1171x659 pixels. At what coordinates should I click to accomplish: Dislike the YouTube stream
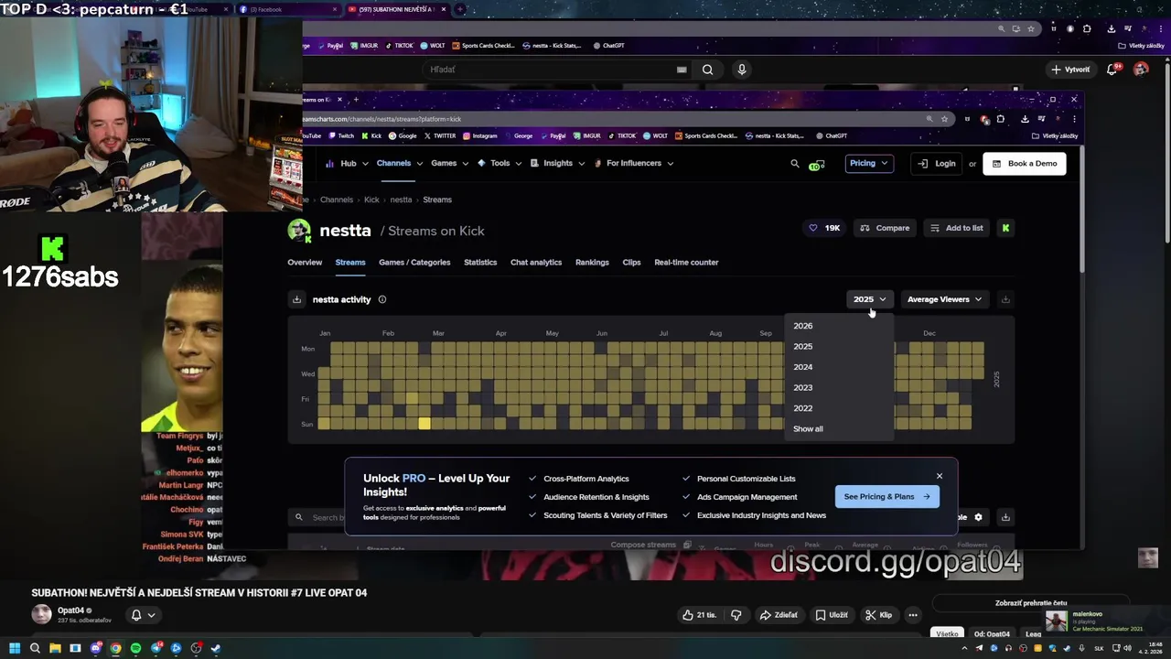tap(736, 615)
